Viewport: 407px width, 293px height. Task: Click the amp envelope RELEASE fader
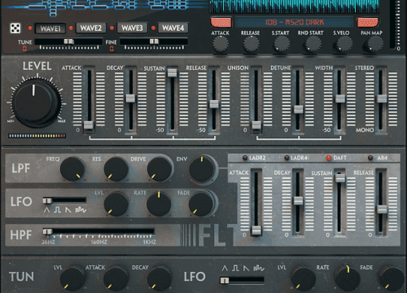[x=214, y=104]
